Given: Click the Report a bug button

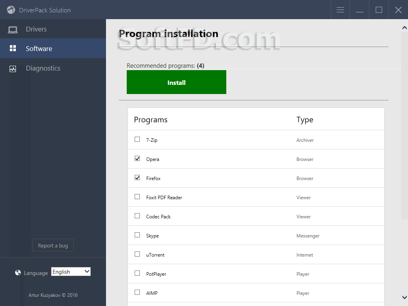Looking at the screenshot, I should click(x=53, y=245).
